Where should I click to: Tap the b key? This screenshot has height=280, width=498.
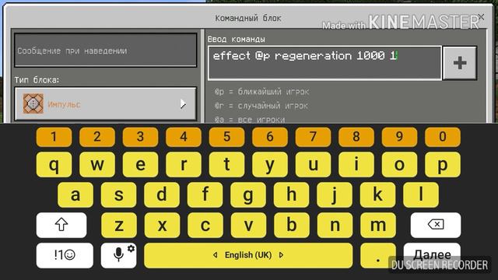[292, 225]
